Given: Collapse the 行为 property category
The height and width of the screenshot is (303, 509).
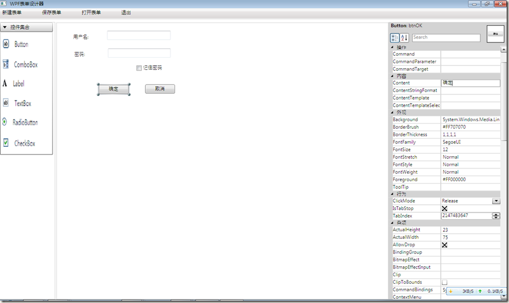Looking at the screenshot, I should pyautogui.click(x=392, y=194).
